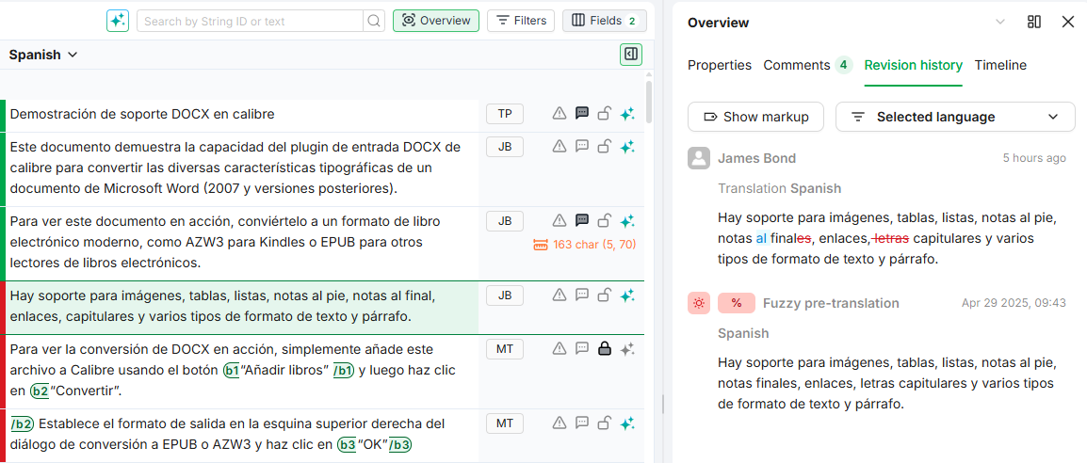Collapse the side panel toggle icon
The height and width of the screenshot is (463, 1087).
(x=630, y=55)
